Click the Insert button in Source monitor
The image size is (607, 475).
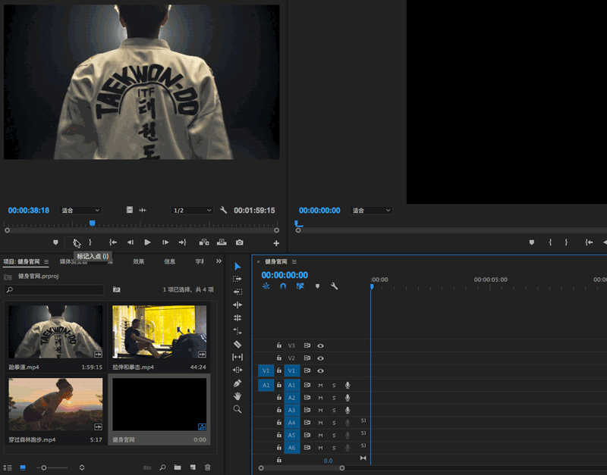tap(204, 242)
